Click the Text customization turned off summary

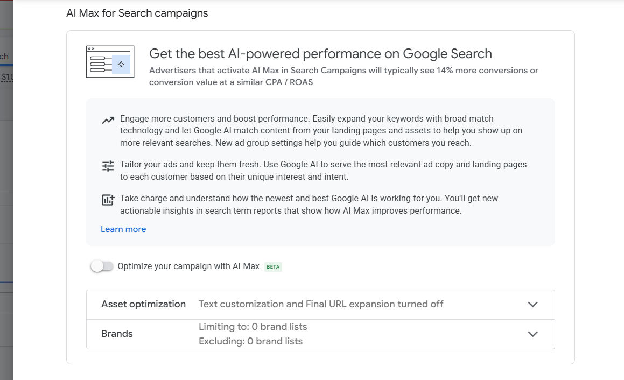pyautogui.click(x=321, y=304)
